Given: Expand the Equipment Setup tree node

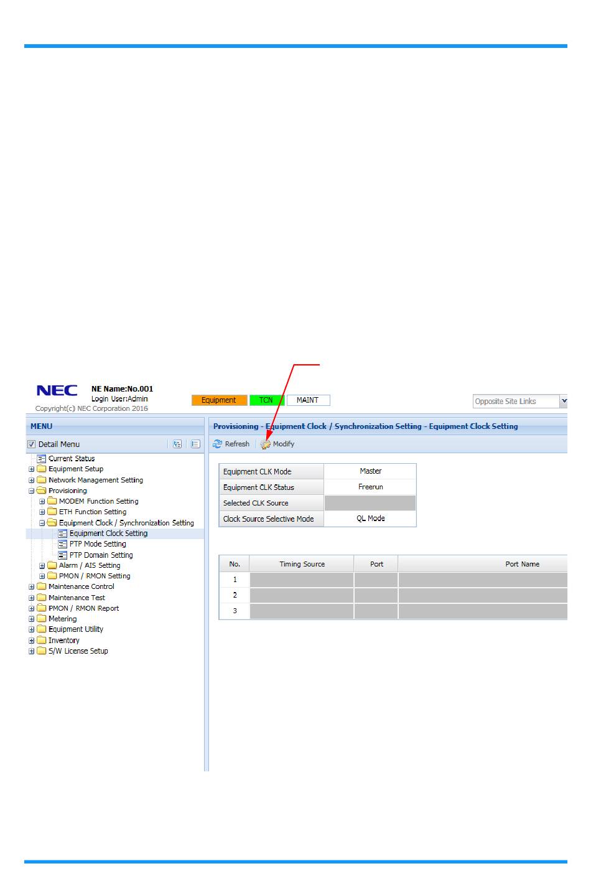Looking at the screenshot, I should tap(32, 469).
